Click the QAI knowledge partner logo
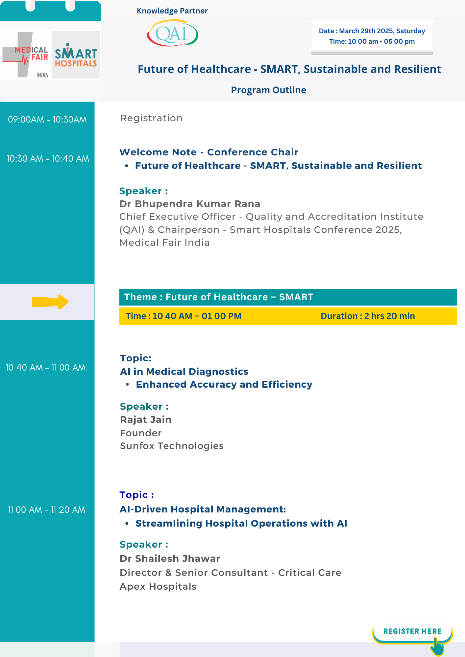The width and height of the screenshot is (465, 657). [172, 33]
